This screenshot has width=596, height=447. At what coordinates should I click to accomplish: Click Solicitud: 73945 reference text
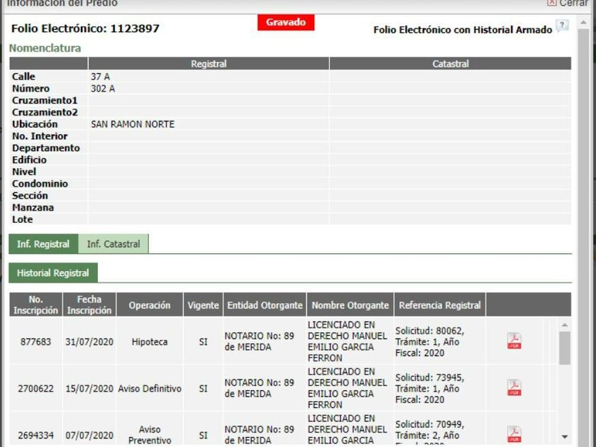pyautogui.click(x=429, y=377)
